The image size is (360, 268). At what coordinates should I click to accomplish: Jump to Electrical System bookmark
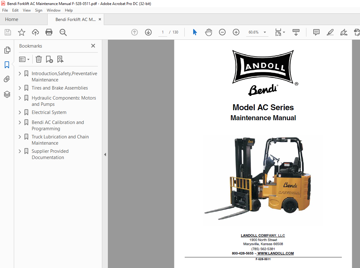point(49,113)
